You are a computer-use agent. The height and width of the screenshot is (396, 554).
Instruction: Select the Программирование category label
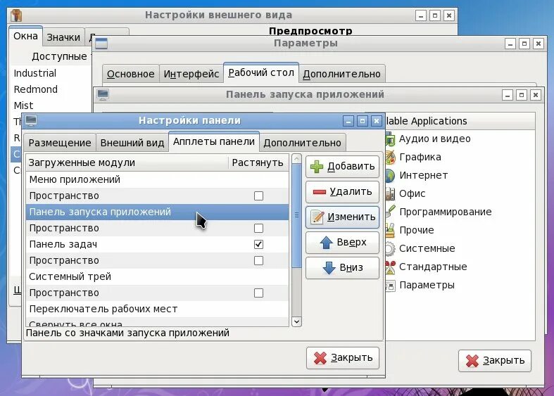446,212
